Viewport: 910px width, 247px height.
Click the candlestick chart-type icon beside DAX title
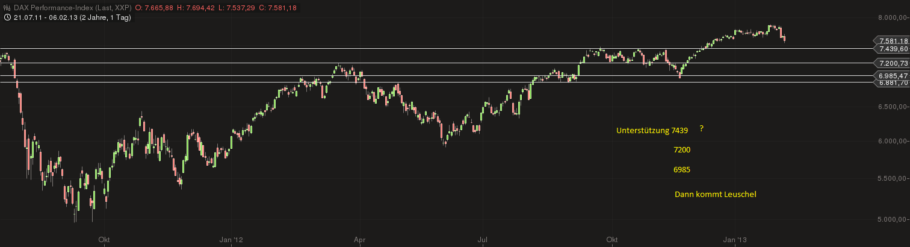click(x=7, y=8)
